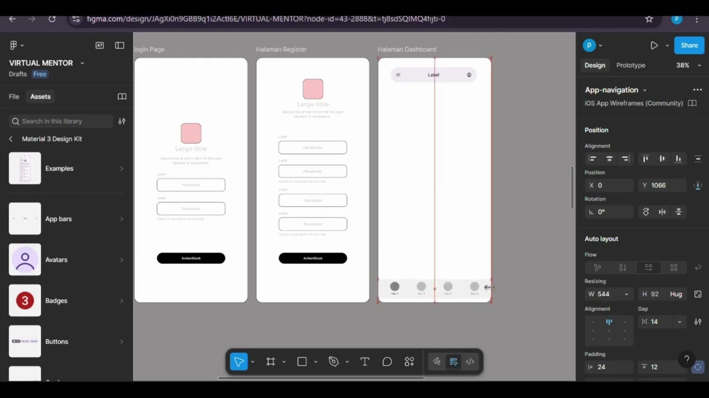Screen dimensions: 709x398
Task: Toggle individual padding button
Action: [x=698, y=367]
